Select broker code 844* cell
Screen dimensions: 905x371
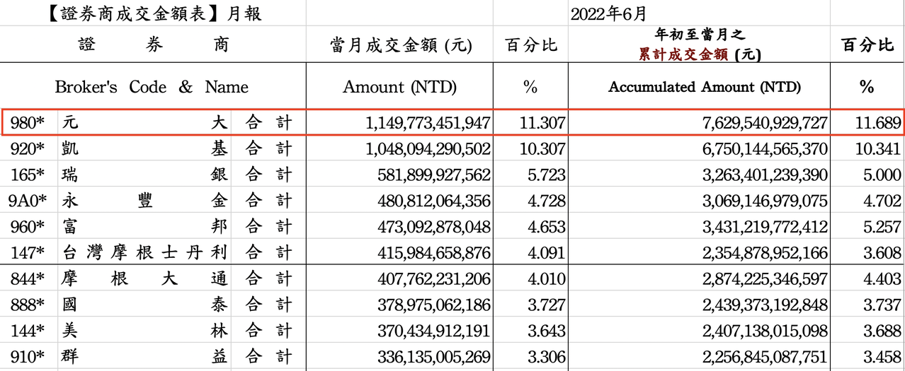28,278
